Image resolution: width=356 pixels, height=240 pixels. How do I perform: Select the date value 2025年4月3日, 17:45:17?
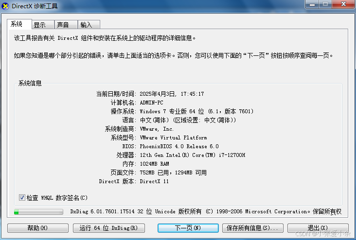coord(172,94)
